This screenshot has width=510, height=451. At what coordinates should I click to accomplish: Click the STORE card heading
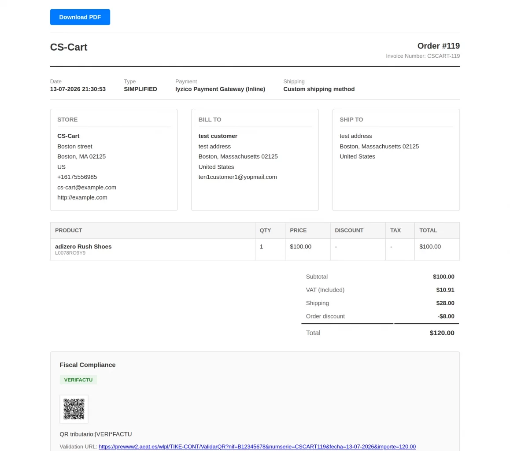click(67, 120)
